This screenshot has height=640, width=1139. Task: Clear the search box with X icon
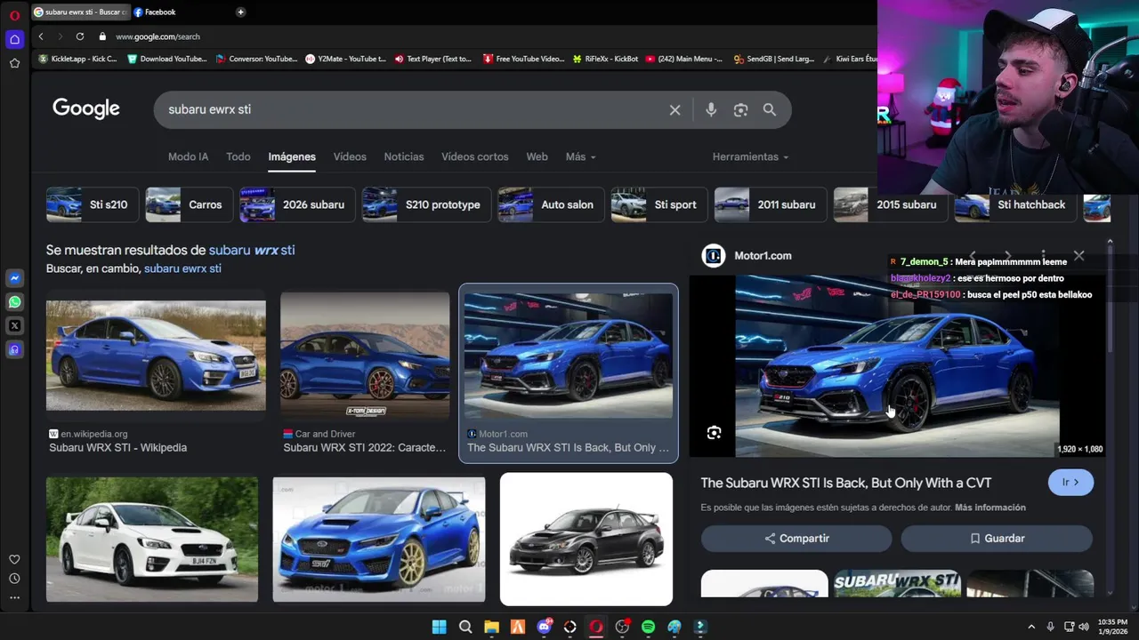(675, 110)
